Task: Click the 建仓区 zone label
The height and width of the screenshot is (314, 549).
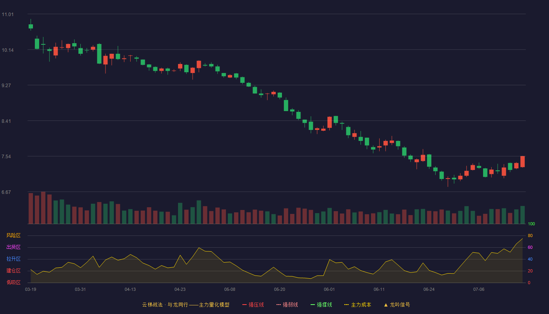Action: point(13,271)
